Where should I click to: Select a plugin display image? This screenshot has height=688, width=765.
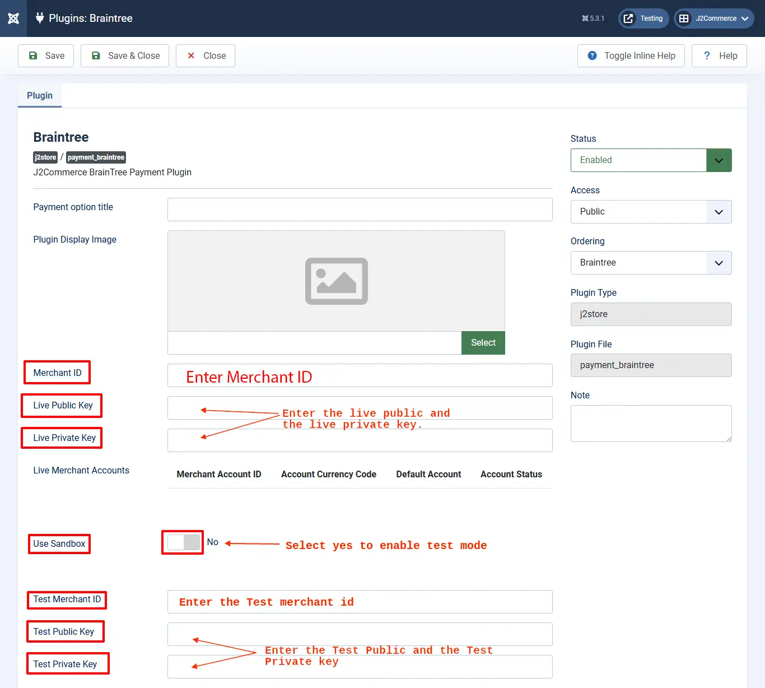[x=483, y=343]
